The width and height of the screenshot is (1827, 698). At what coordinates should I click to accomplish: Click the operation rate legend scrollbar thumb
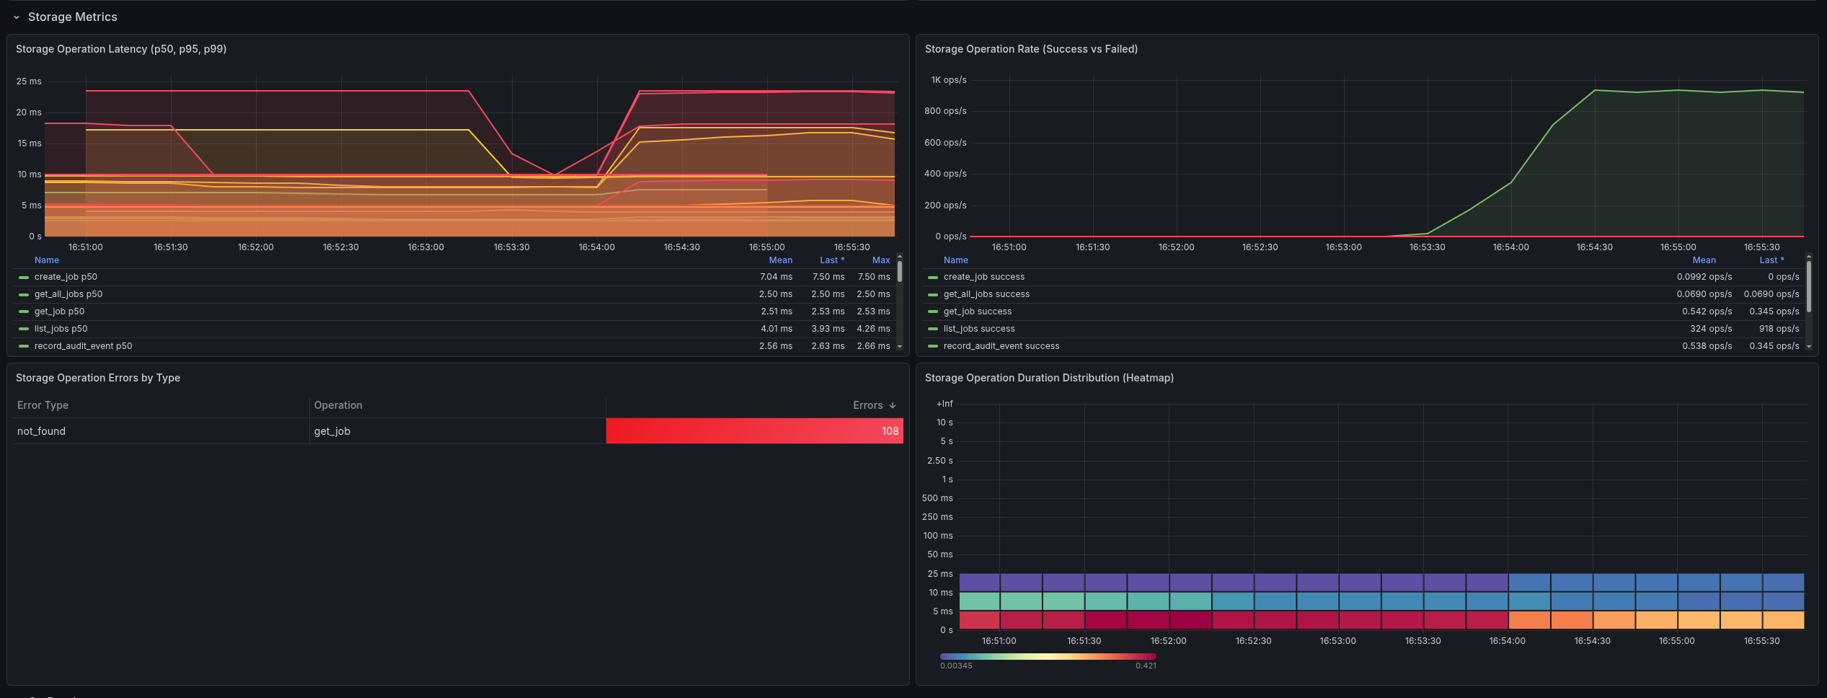(1808, 287)
